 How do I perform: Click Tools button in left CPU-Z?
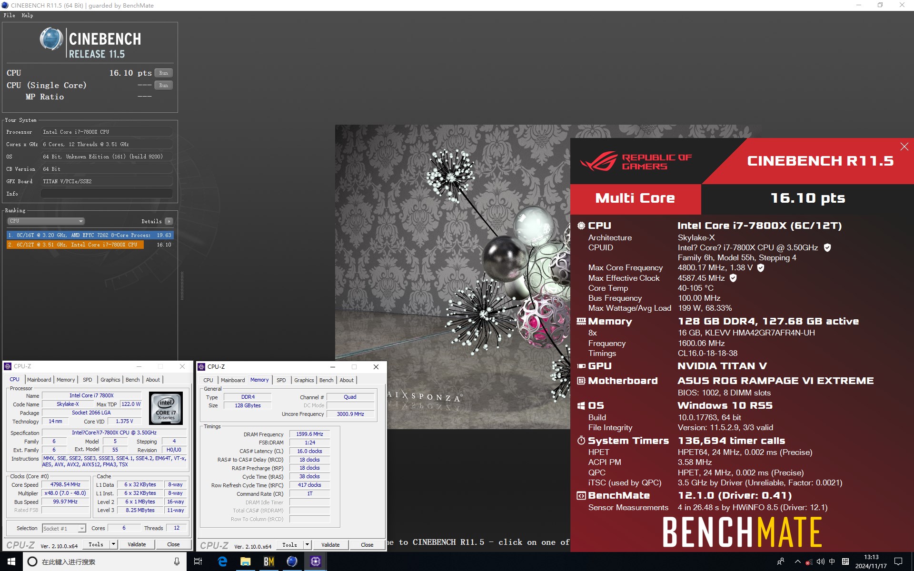96,544
